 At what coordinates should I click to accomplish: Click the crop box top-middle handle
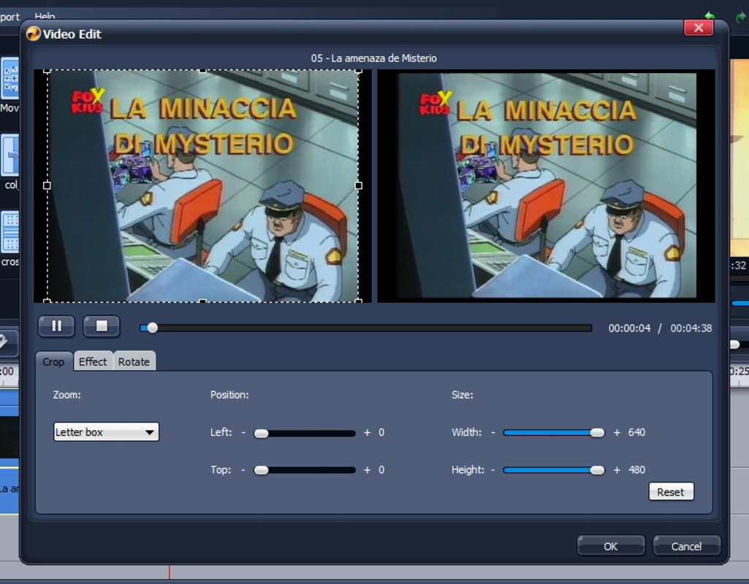[202, 71]
